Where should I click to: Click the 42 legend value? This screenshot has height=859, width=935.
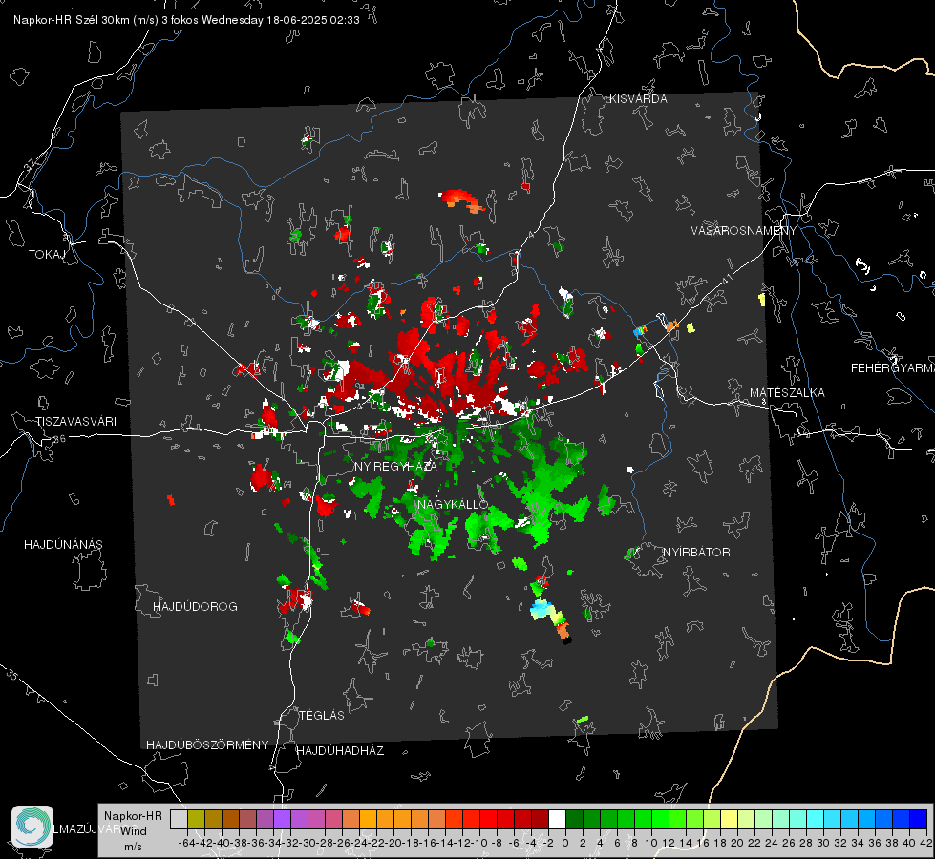926,843
